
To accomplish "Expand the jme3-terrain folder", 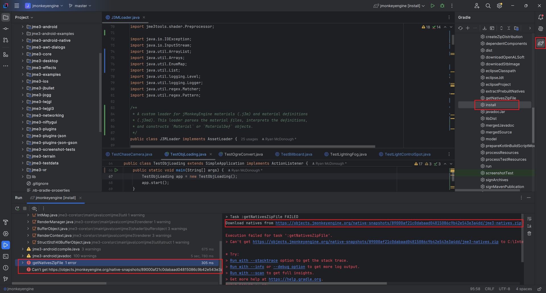I will pyautogui.click(x=22, y=156).
